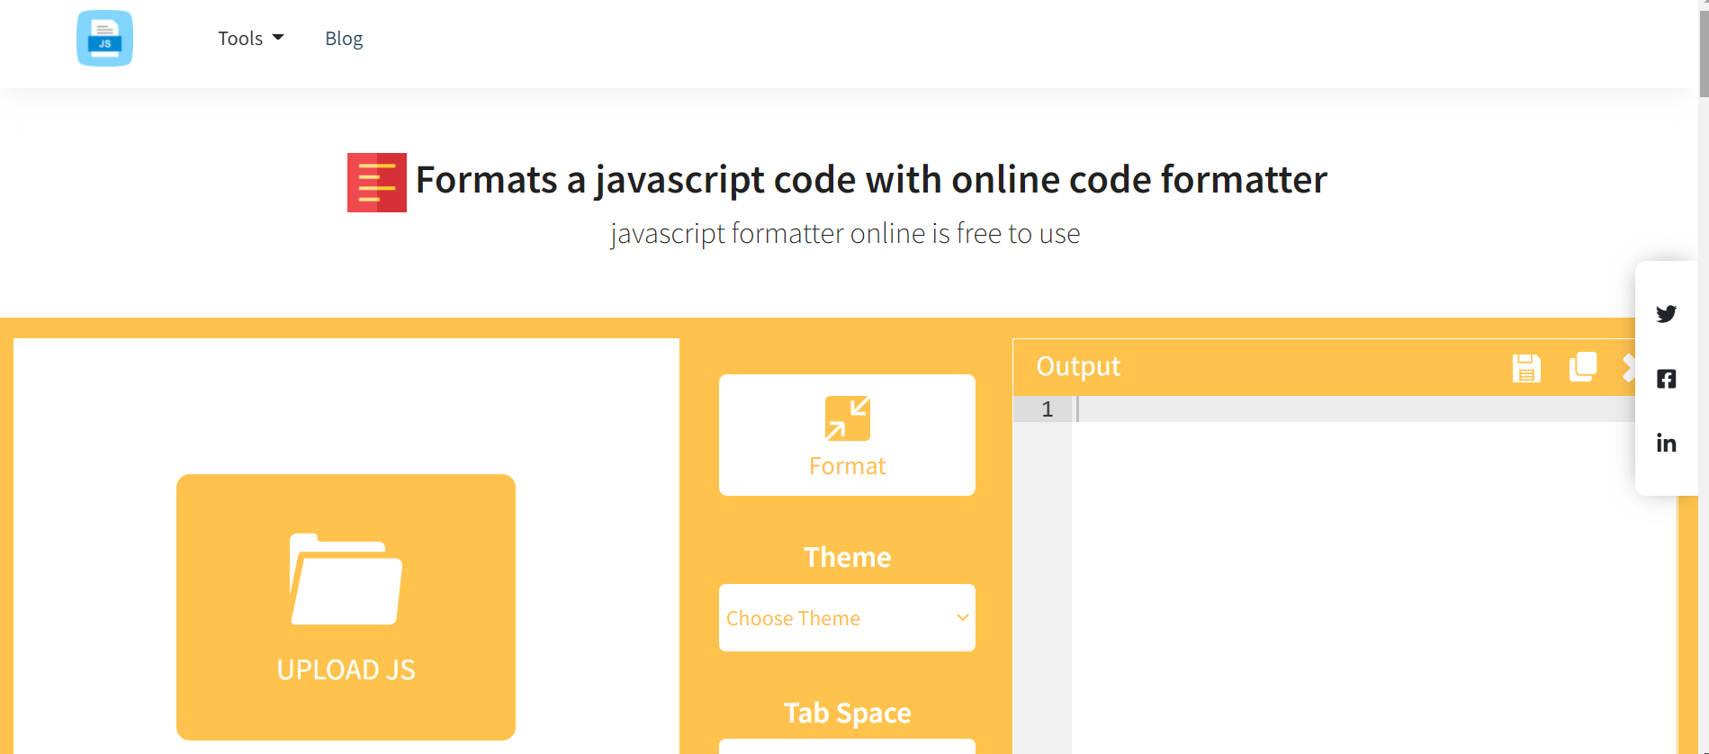This screenshot has width=1709, height=754.
Task: Click the 'Theme' label
Action: tap(847, 557)
